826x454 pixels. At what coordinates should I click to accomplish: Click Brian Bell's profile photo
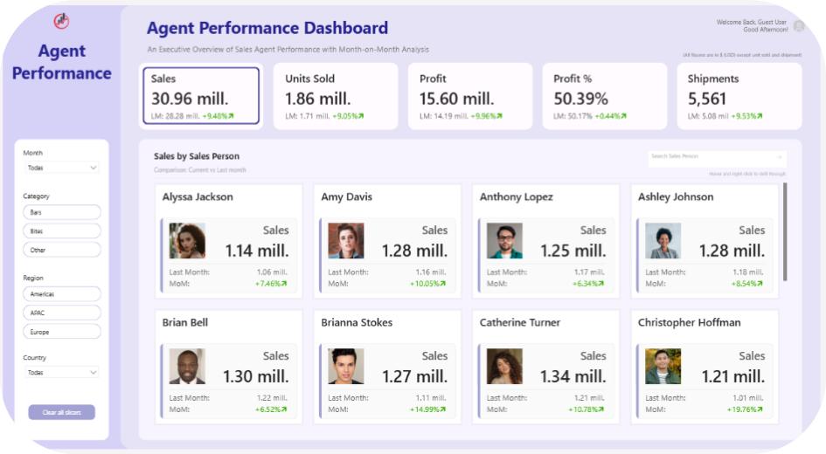(x=187, y=367)
